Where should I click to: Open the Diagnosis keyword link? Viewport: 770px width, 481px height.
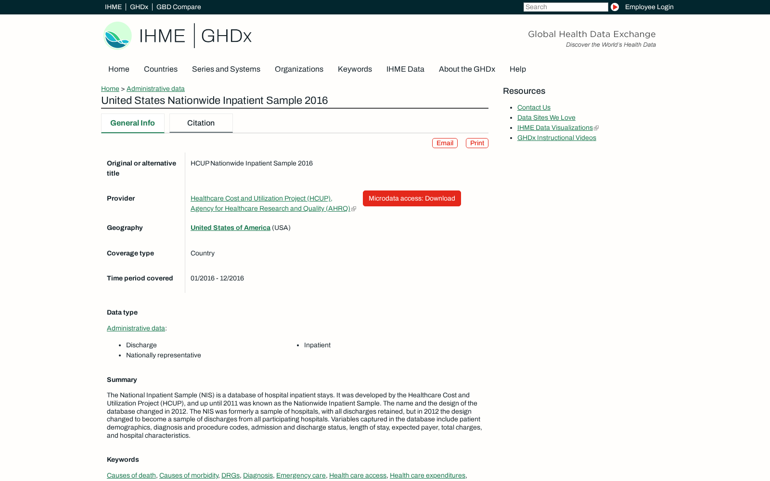tap(258, 475)
